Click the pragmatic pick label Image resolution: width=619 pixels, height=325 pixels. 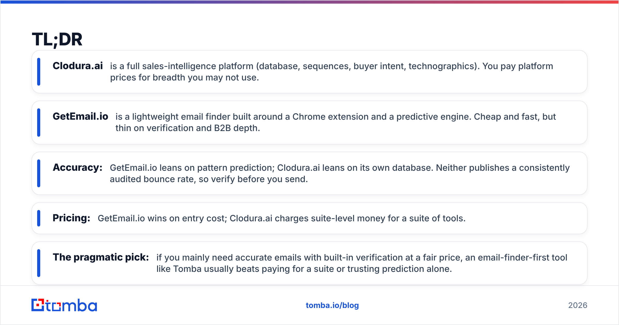(x=101, y=257)
